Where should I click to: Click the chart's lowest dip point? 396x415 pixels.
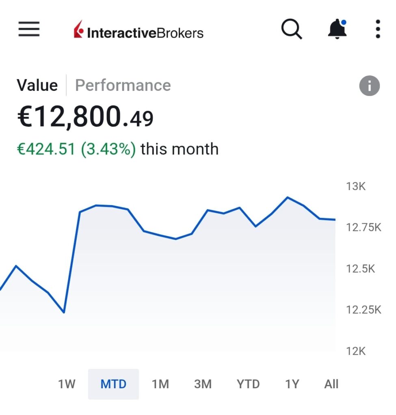[x=64, y=312]
